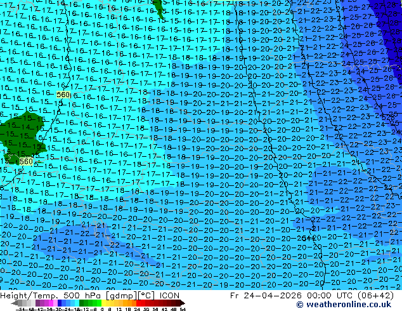Click the 544 contour label
This screenshot has width=402, height=311.
pyautogui.click(x=309, y=238)
